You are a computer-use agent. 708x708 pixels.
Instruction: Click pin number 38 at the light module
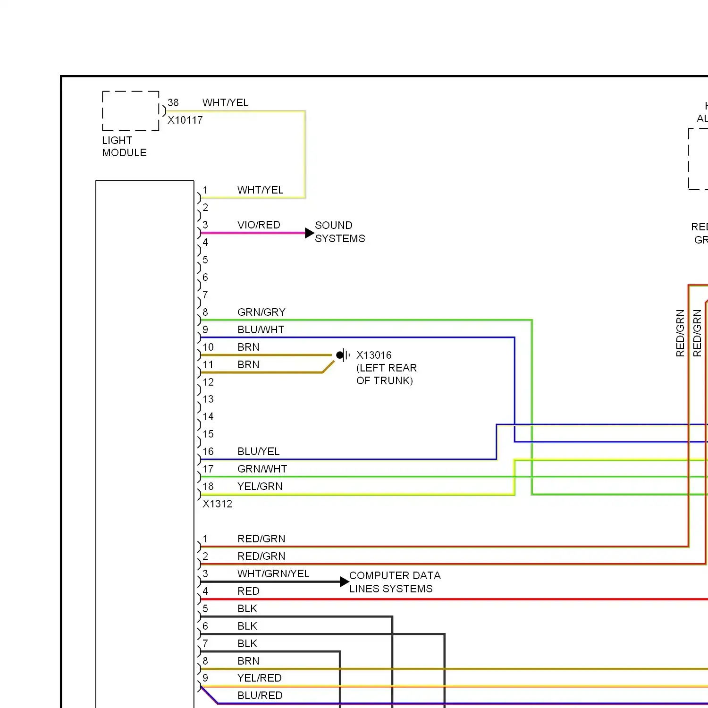pyautogui.click(x=173, y=102)
